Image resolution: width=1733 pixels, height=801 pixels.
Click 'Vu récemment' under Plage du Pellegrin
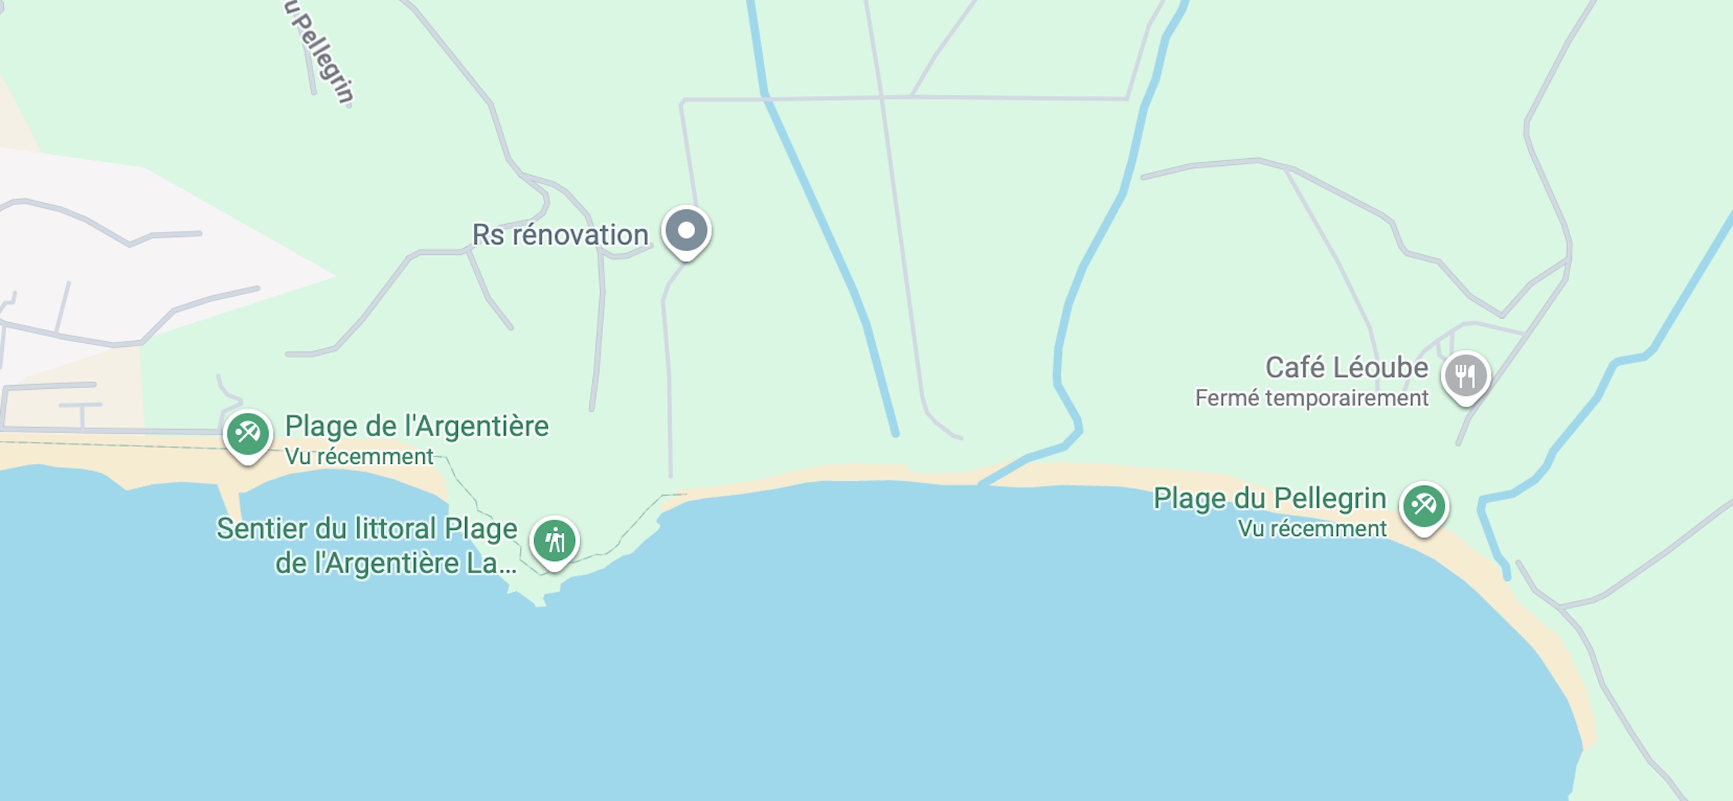coord(1311,528)
